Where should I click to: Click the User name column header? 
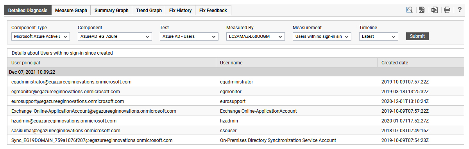[x=297, y=62]
